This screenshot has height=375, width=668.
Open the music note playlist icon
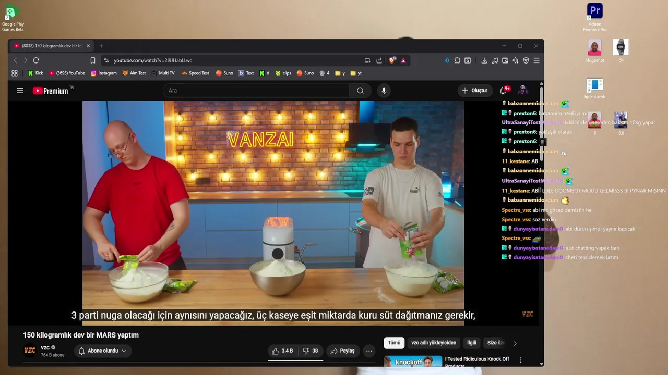495,60
